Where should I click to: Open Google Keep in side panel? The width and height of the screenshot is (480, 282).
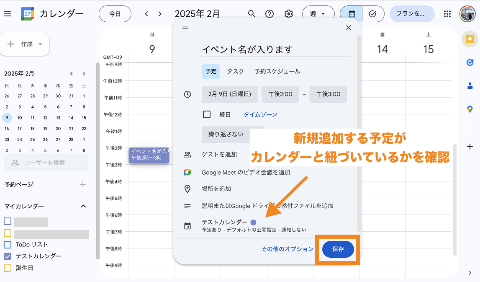470,39
